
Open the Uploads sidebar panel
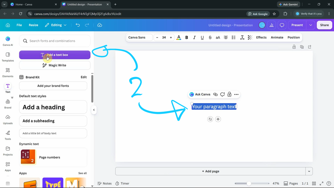(x=8, y=119)
